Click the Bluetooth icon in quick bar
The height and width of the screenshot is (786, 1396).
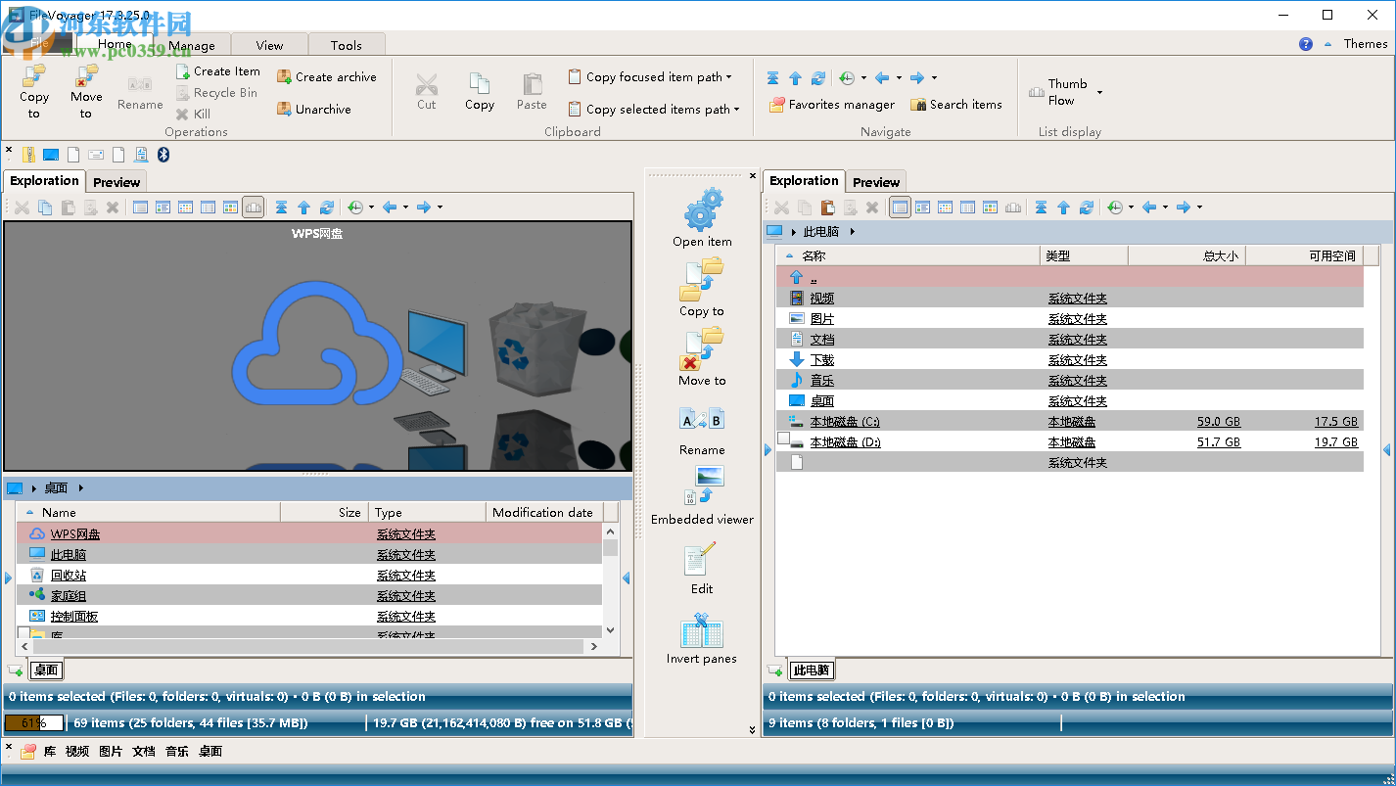(163, 155)
